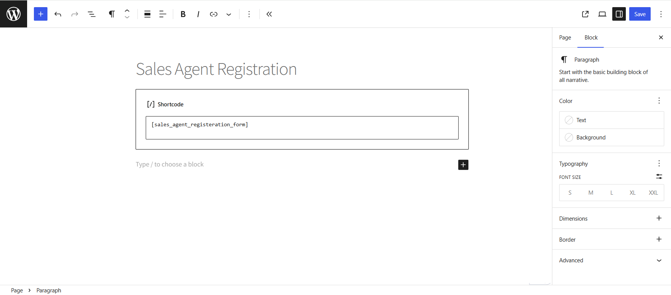The image size is (671, 295).
Task: Click into the shortcode text field
Action: 302,128
